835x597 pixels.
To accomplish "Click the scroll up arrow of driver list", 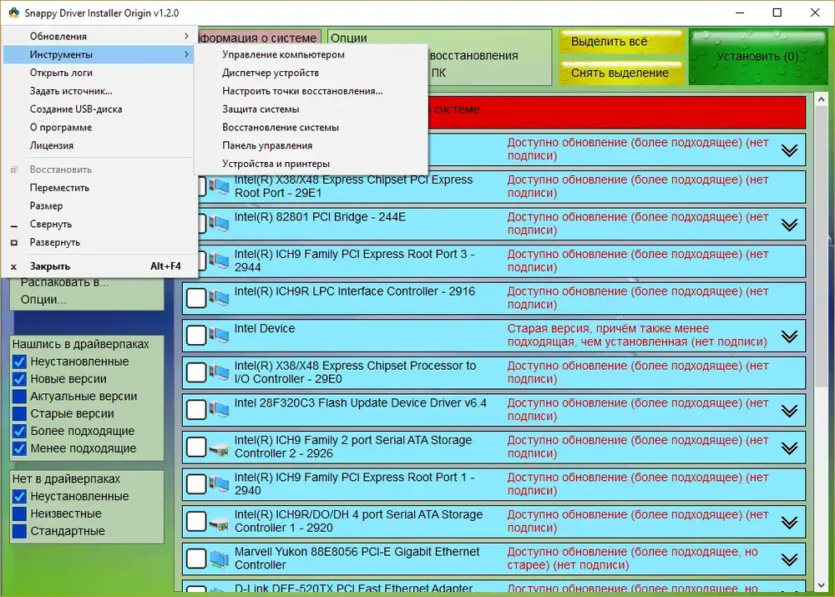I will (821, 99).
